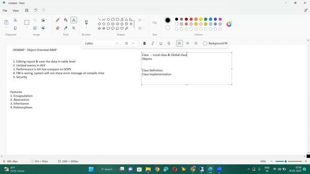
Task: Show hidden system tray icons
Action: point(248,169)
